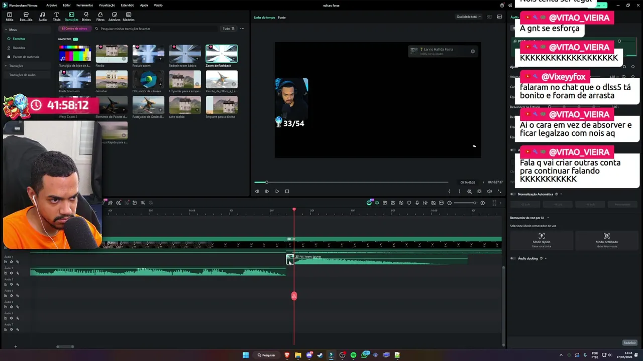
Task: Click the timeline zoom-out minus icon
Action: 449,203
